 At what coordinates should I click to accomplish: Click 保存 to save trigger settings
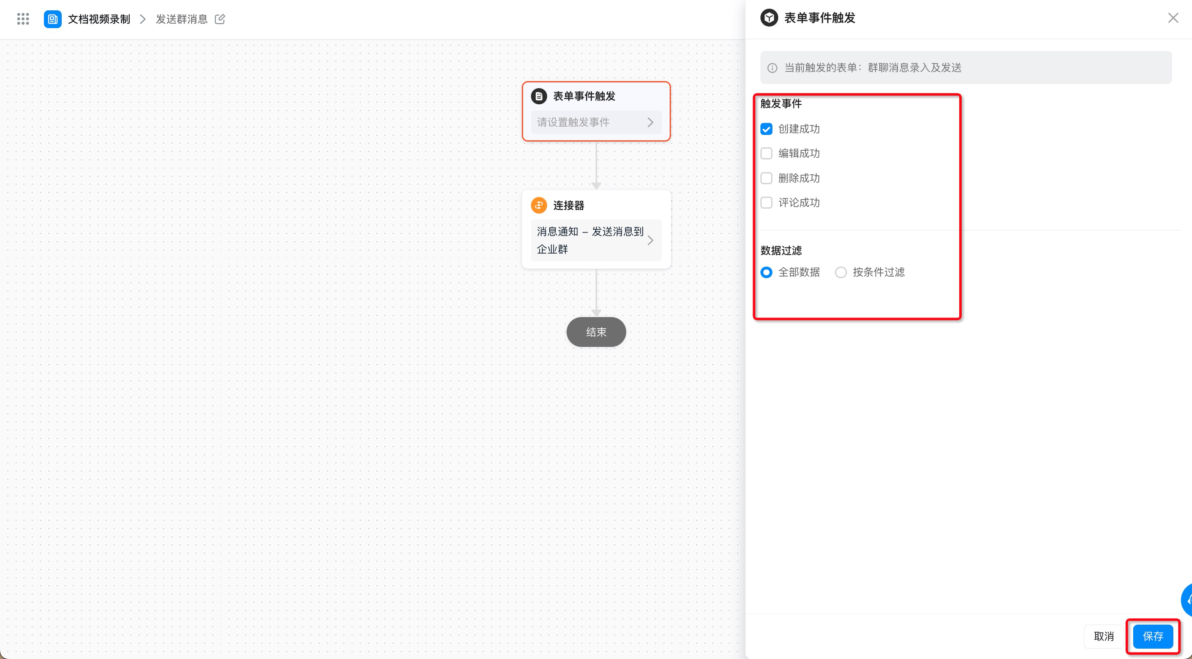1153,636
